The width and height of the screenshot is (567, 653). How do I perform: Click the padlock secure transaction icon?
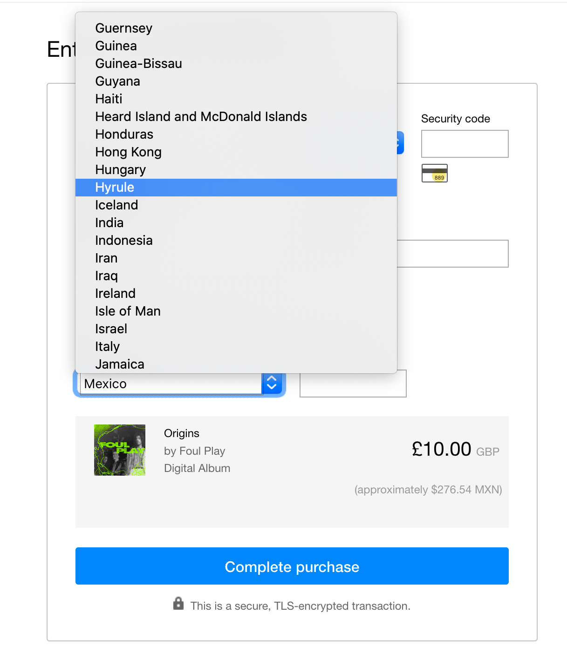coord(178,603)
